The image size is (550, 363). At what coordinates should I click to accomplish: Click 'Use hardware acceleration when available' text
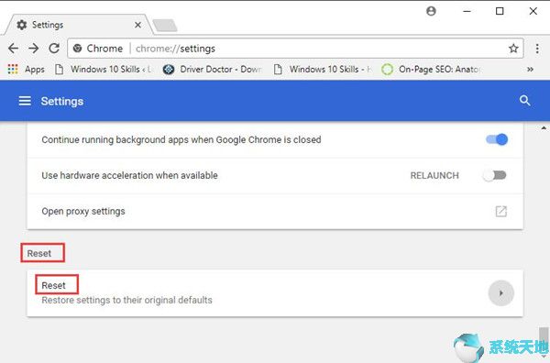point(129,175)
